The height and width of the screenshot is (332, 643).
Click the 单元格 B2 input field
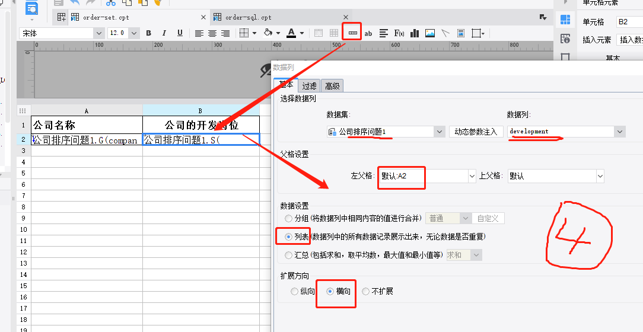tap(629, 22)
